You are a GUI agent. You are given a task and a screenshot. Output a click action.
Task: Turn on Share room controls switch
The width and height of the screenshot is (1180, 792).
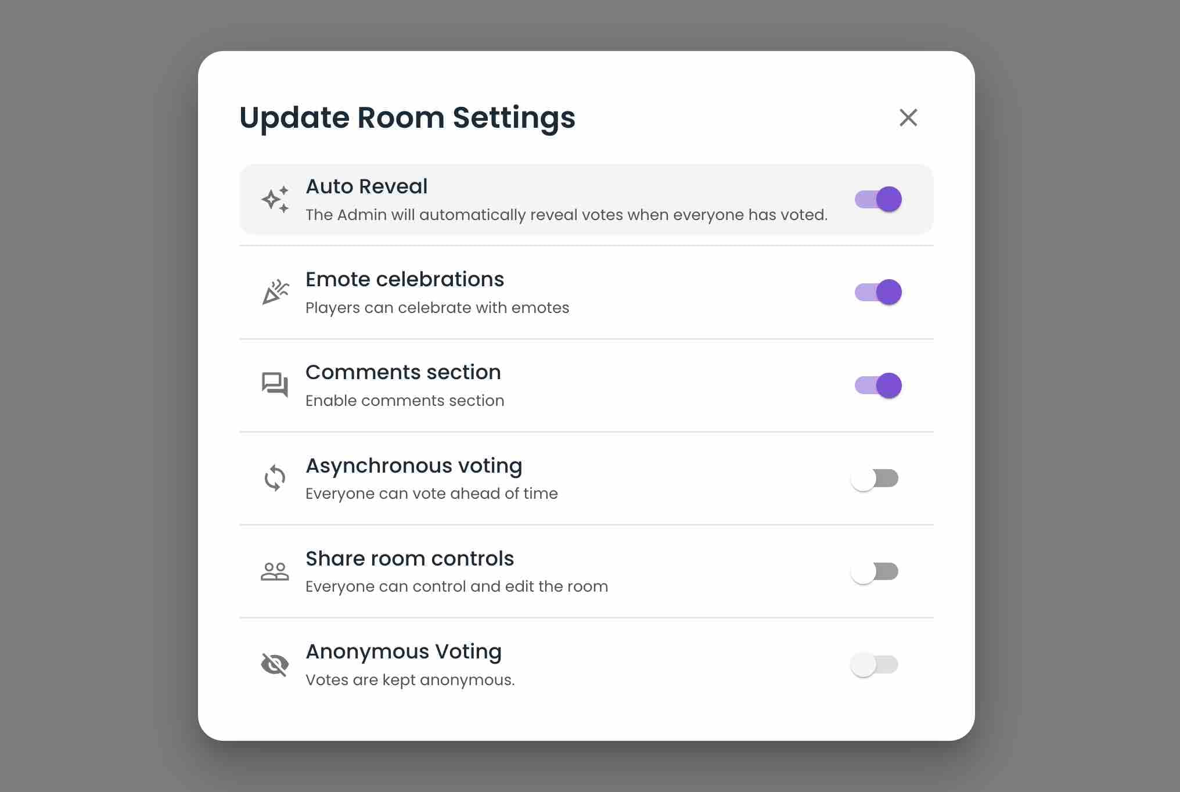[875, 571]
